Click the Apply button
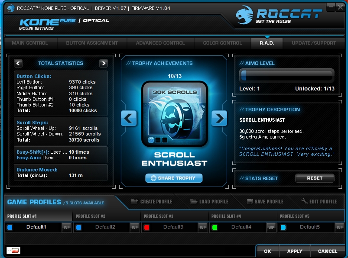Viewport: 348px width, 258px height. [295, 251]
